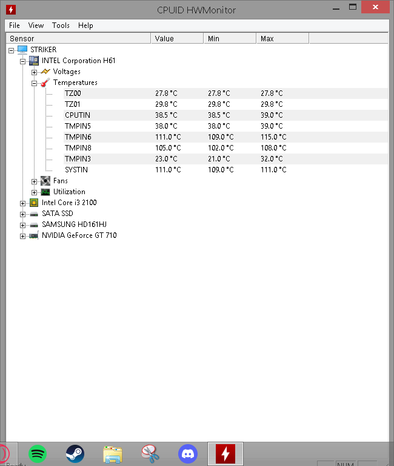The height and width of the screenshot is (466, 394).
Task: Expand the SAMSUNG HD161HJ node
Action: point(22,225)
